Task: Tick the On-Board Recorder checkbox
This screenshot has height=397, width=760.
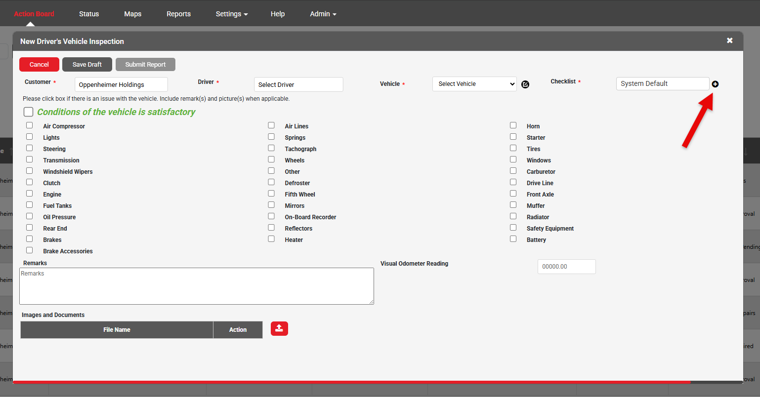Action: pyautogui.click(x=271, y=216)
